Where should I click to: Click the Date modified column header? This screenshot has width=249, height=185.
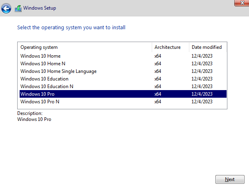click(x=207, y=47)
